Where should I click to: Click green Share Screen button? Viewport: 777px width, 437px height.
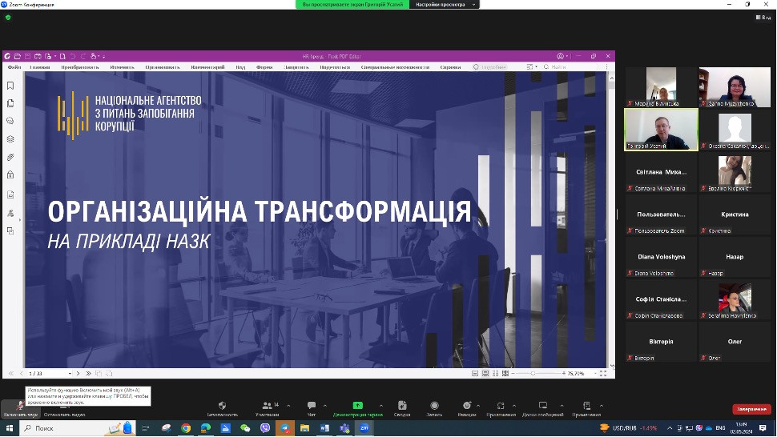pos(357,409)
